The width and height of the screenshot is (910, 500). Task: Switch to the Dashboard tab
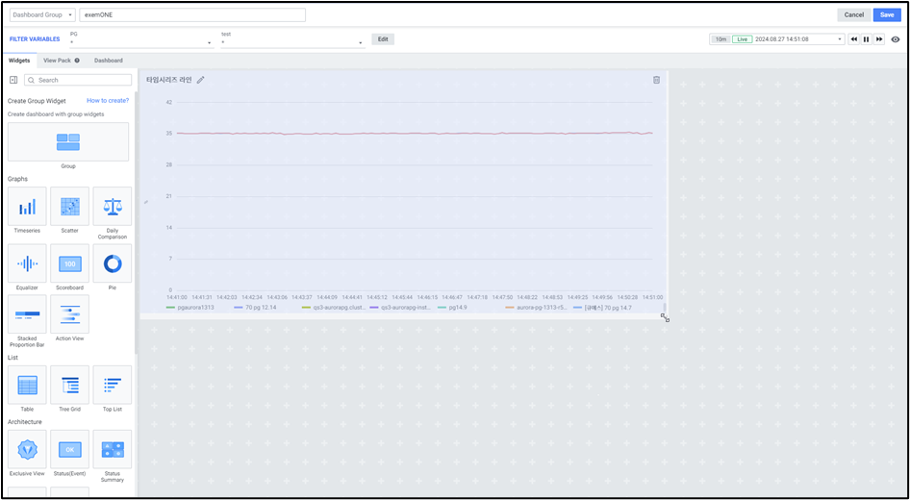(x=108, y=61)
